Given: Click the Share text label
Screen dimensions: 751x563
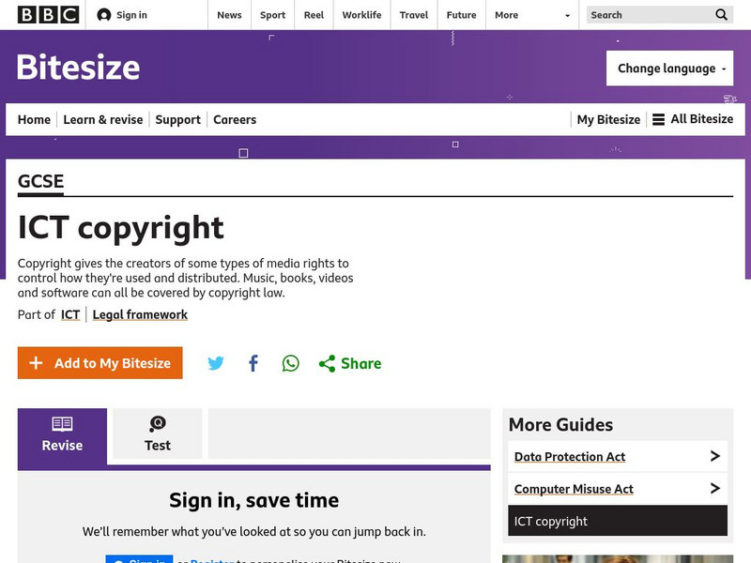Looking at the screenshot, I should pyautogui.click(x=361, y=363).
